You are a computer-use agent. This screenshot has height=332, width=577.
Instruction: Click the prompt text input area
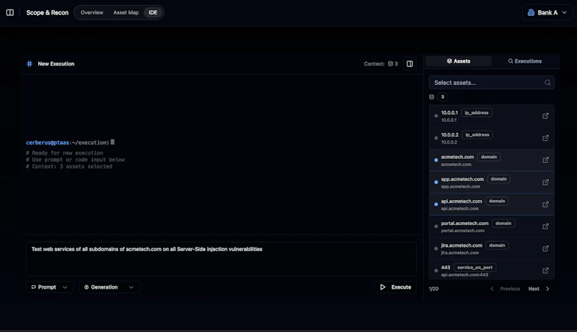click(221, 259)
